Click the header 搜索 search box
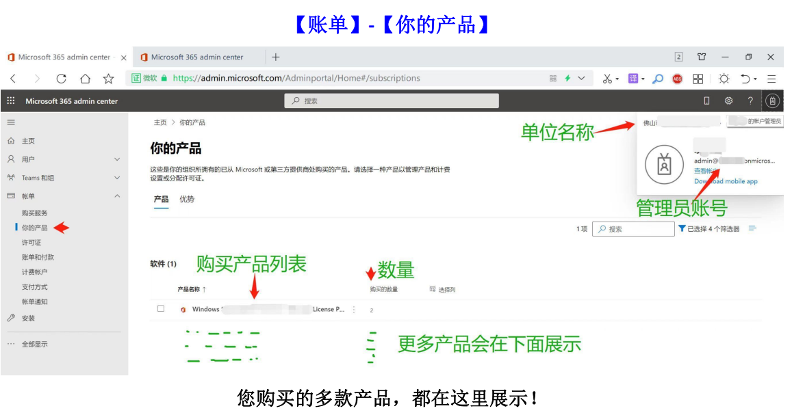Screen dimensions: 792x415 click(x=392, y=101)
